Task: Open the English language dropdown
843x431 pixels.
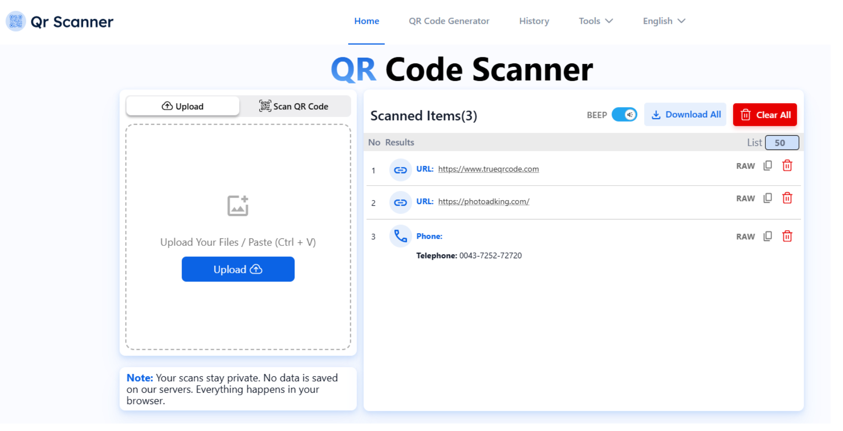Action: pos(664,21)
